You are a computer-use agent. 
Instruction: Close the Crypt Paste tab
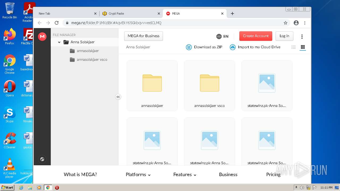[159, 14]
